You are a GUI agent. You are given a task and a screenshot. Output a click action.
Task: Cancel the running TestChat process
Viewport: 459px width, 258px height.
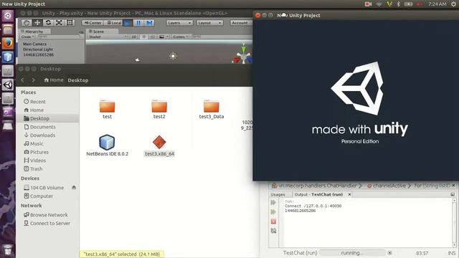(389, 253)
